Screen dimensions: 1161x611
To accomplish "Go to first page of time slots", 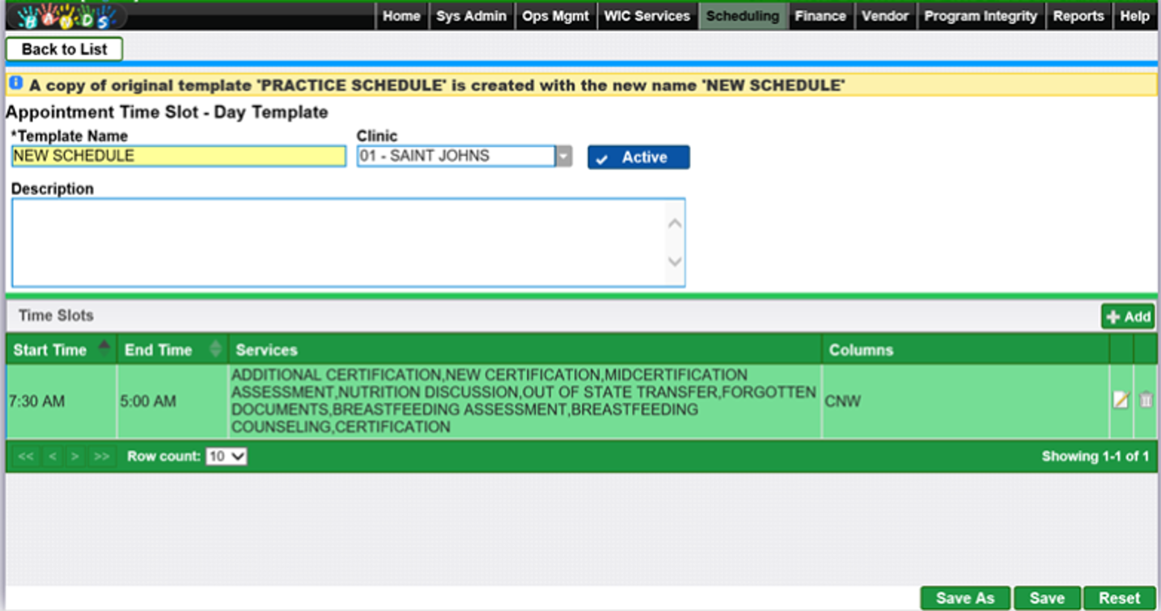I will (x=26, y=456).
